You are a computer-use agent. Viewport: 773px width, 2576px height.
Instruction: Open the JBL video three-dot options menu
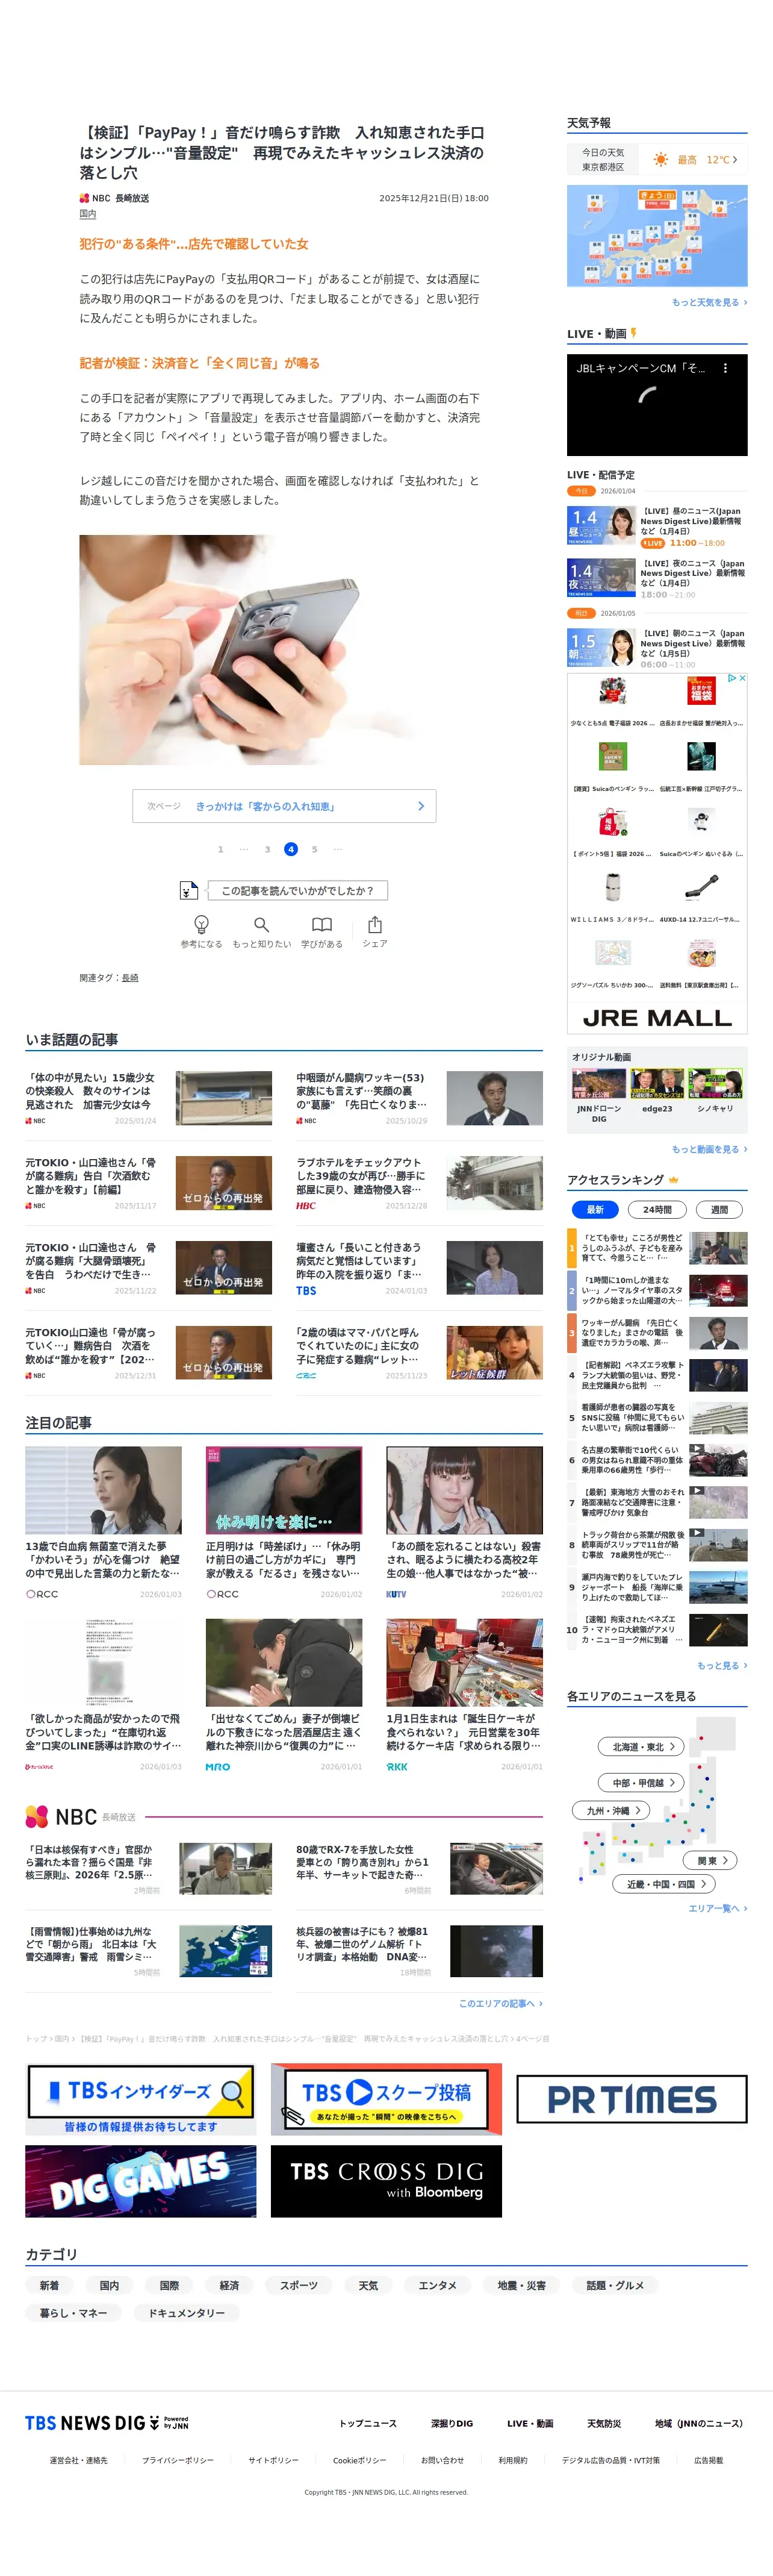(725, 368)
